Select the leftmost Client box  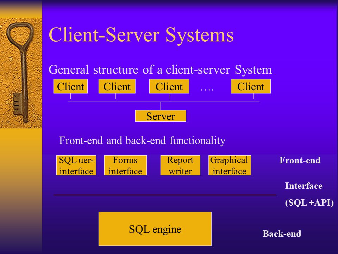(x=70, y=86)
